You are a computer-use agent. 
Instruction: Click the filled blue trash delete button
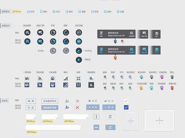click(110, 127)
